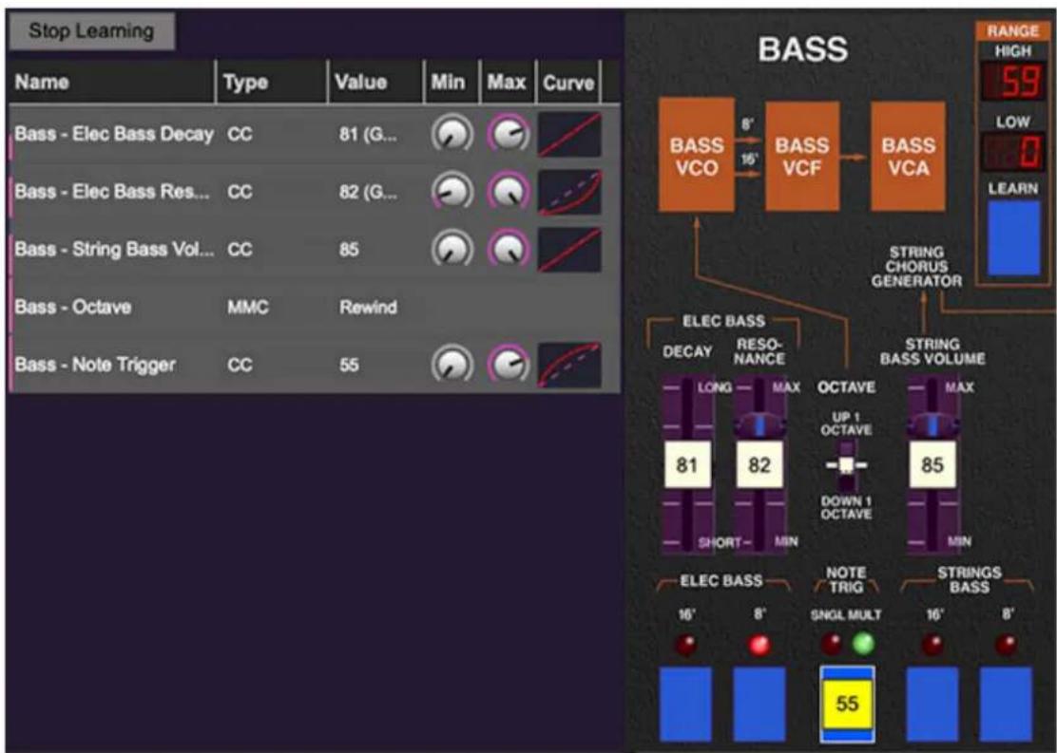Click the Resonance slider labeled 82

pos(759,464)
